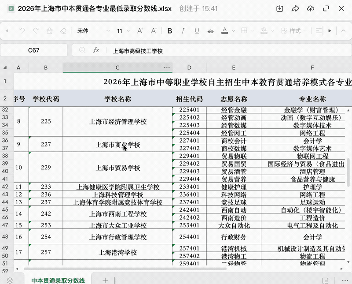This screenshot has width=352, height=284.
Task: Select column D header
Action: (x=189, y=67)
